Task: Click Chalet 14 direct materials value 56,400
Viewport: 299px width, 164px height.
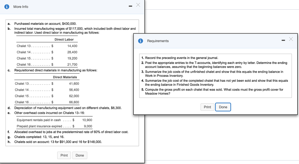Action: (74, 90)
